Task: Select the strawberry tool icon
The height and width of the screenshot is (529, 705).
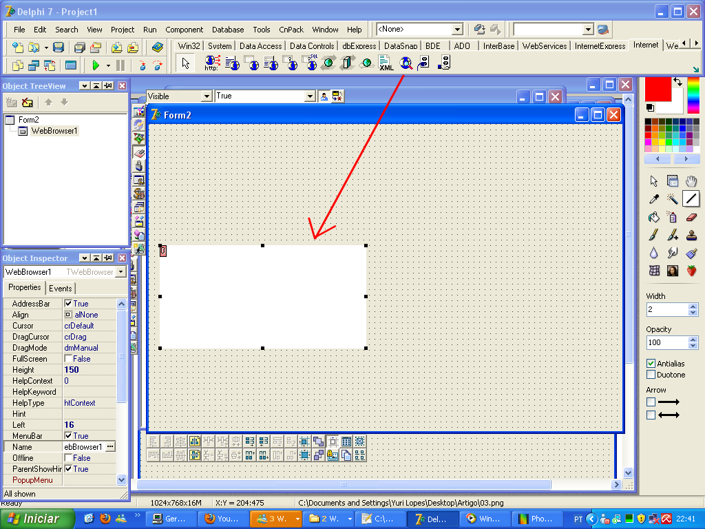Action: click(691, 270)
